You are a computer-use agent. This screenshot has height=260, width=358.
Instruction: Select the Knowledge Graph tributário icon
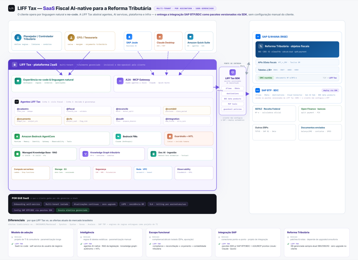pyautogui.click(x=85, y=154)
